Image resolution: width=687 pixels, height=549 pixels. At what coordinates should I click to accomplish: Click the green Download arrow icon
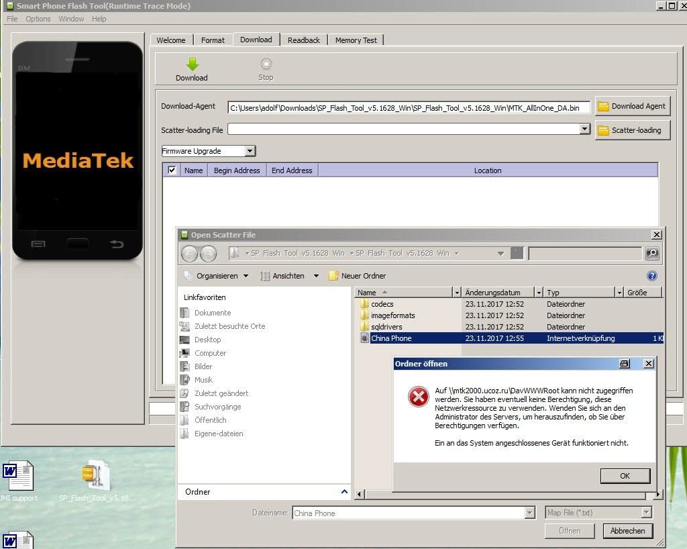pos(192,64)
